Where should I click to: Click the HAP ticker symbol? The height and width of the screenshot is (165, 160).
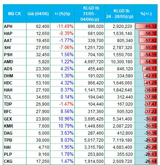tap(8, 34)
